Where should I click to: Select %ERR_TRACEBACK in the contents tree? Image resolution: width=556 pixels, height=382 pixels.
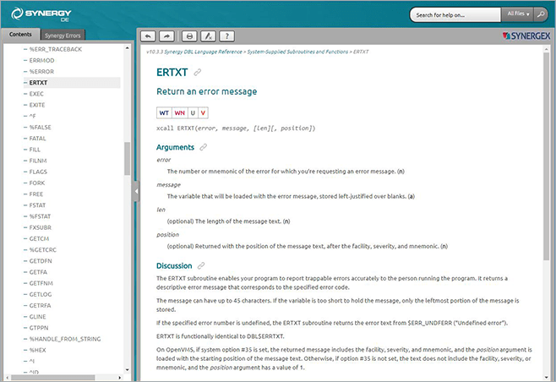point(56,49)
